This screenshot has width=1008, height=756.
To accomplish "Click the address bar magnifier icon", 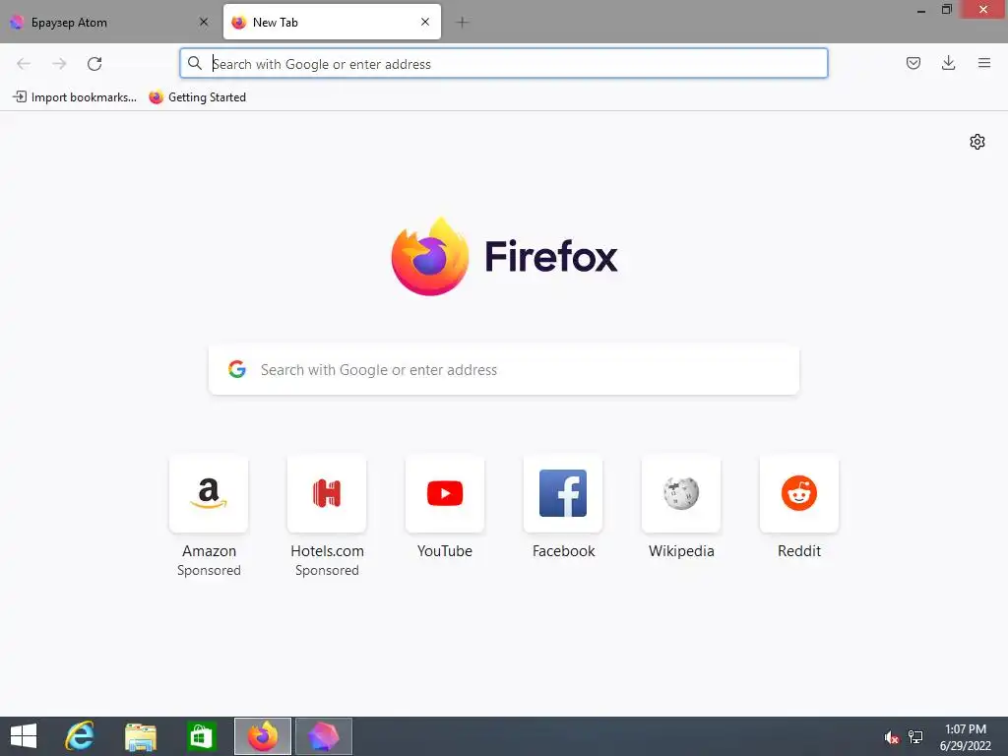I will [194, 63].
